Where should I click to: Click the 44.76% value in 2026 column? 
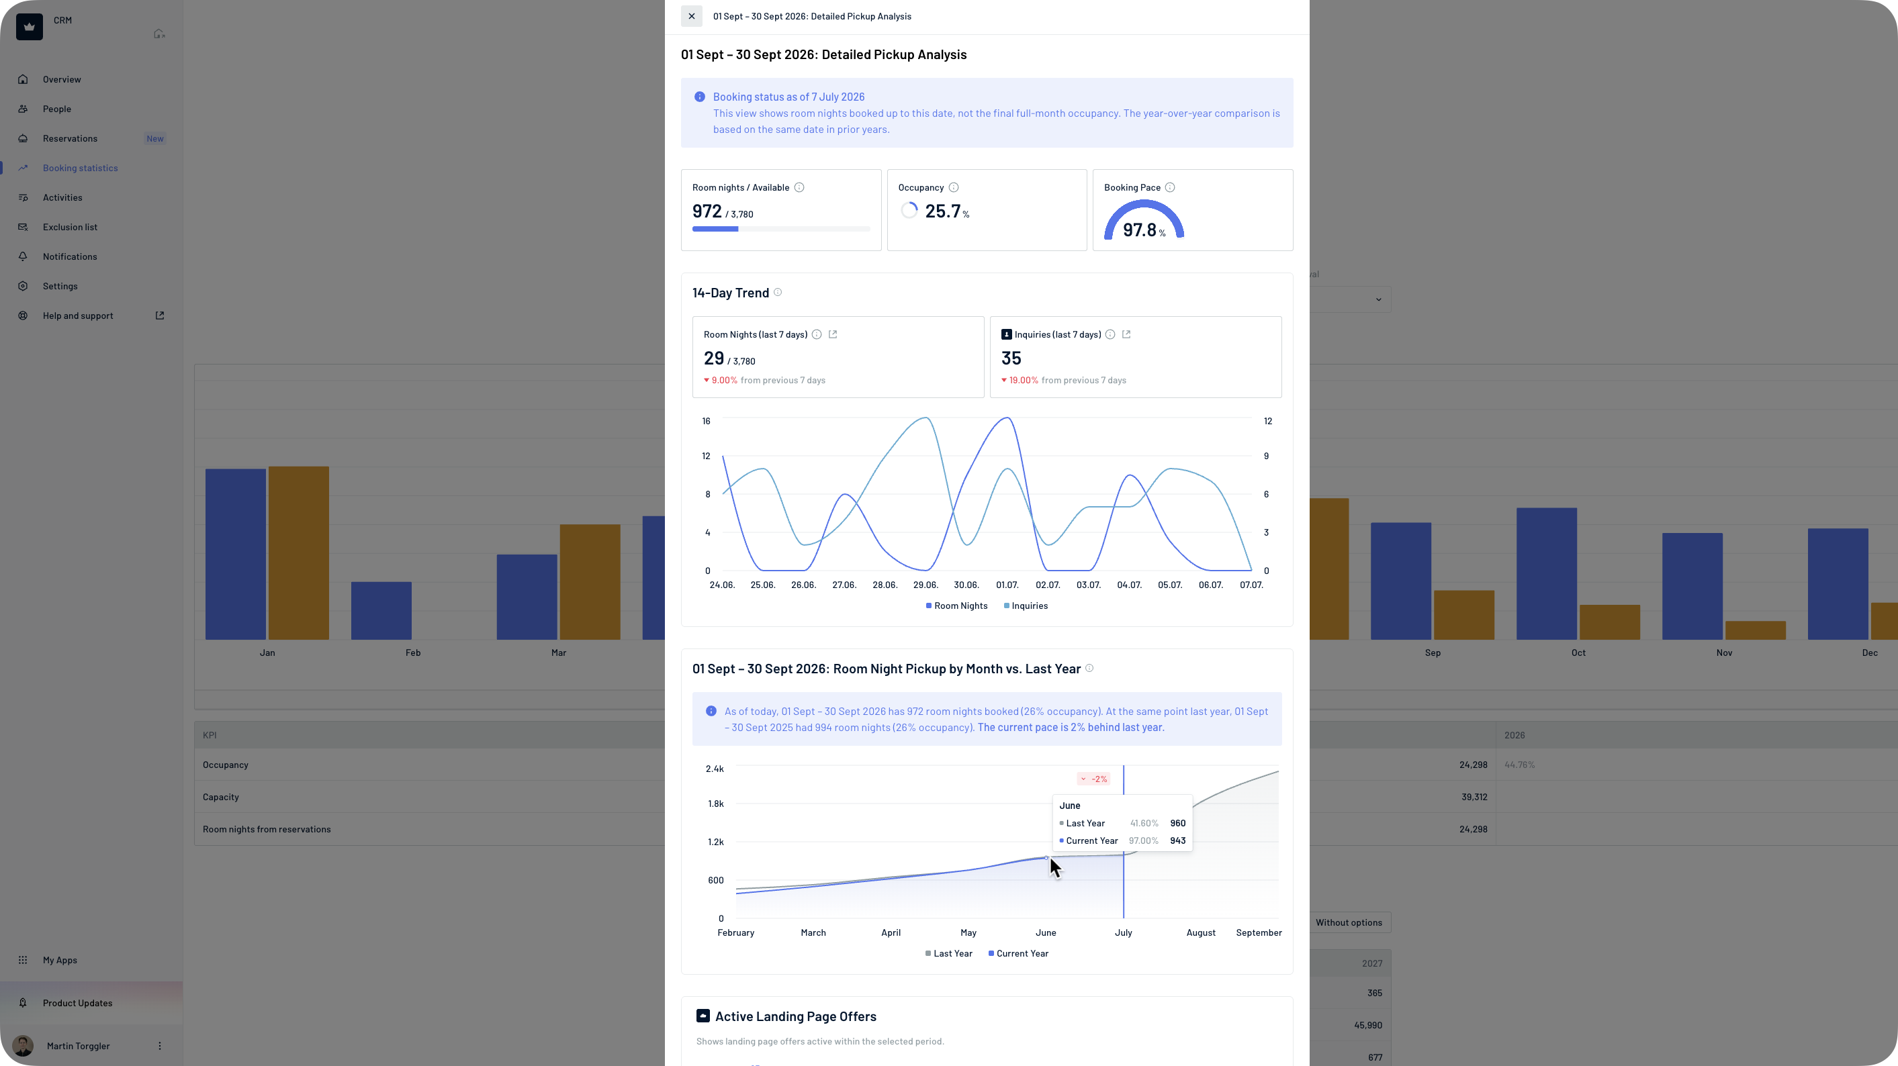(x=1519, y=765)
